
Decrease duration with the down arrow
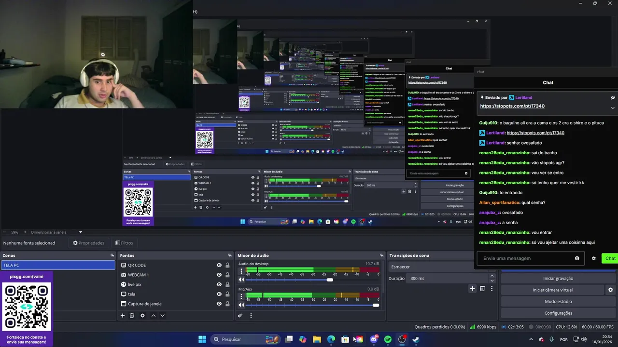pos(492,281)
